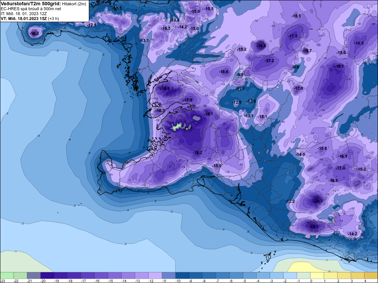Select the -17.8 temperature label
378x283 pixels.
[188, 100]
